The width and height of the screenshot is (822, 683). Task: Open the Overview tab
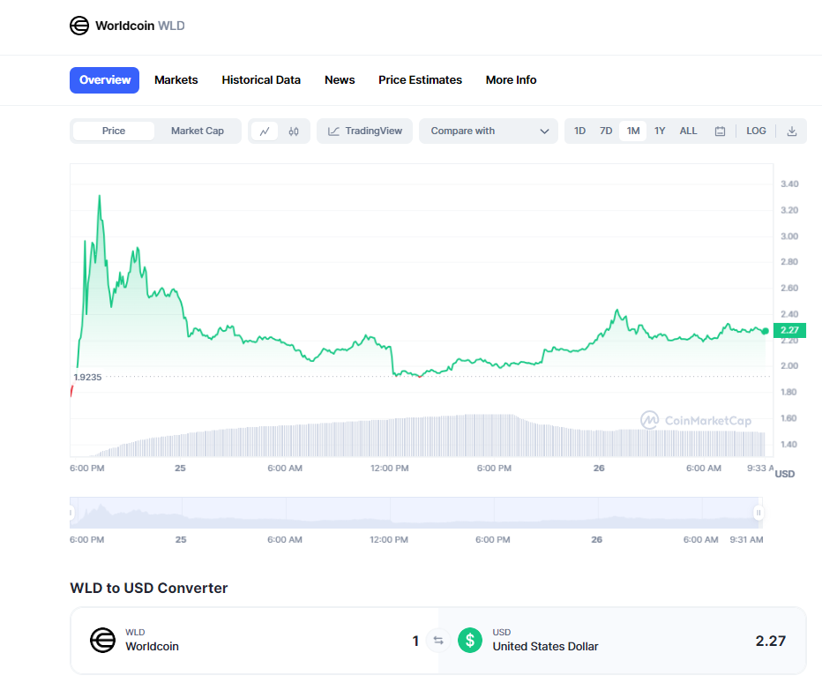(x=104, y=80)
